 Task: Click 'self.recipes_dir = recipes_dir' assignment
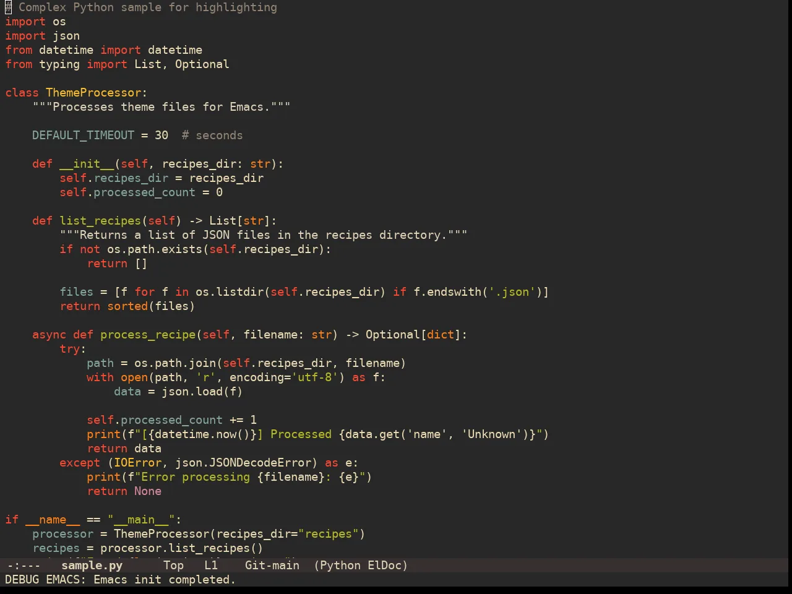click(161, 178)
